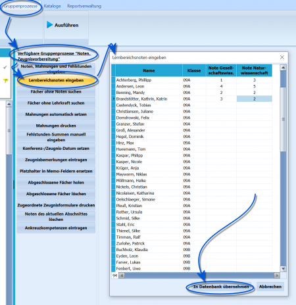Click the Name column header
Screen dimensions: 296x305
tap(149, 70)
